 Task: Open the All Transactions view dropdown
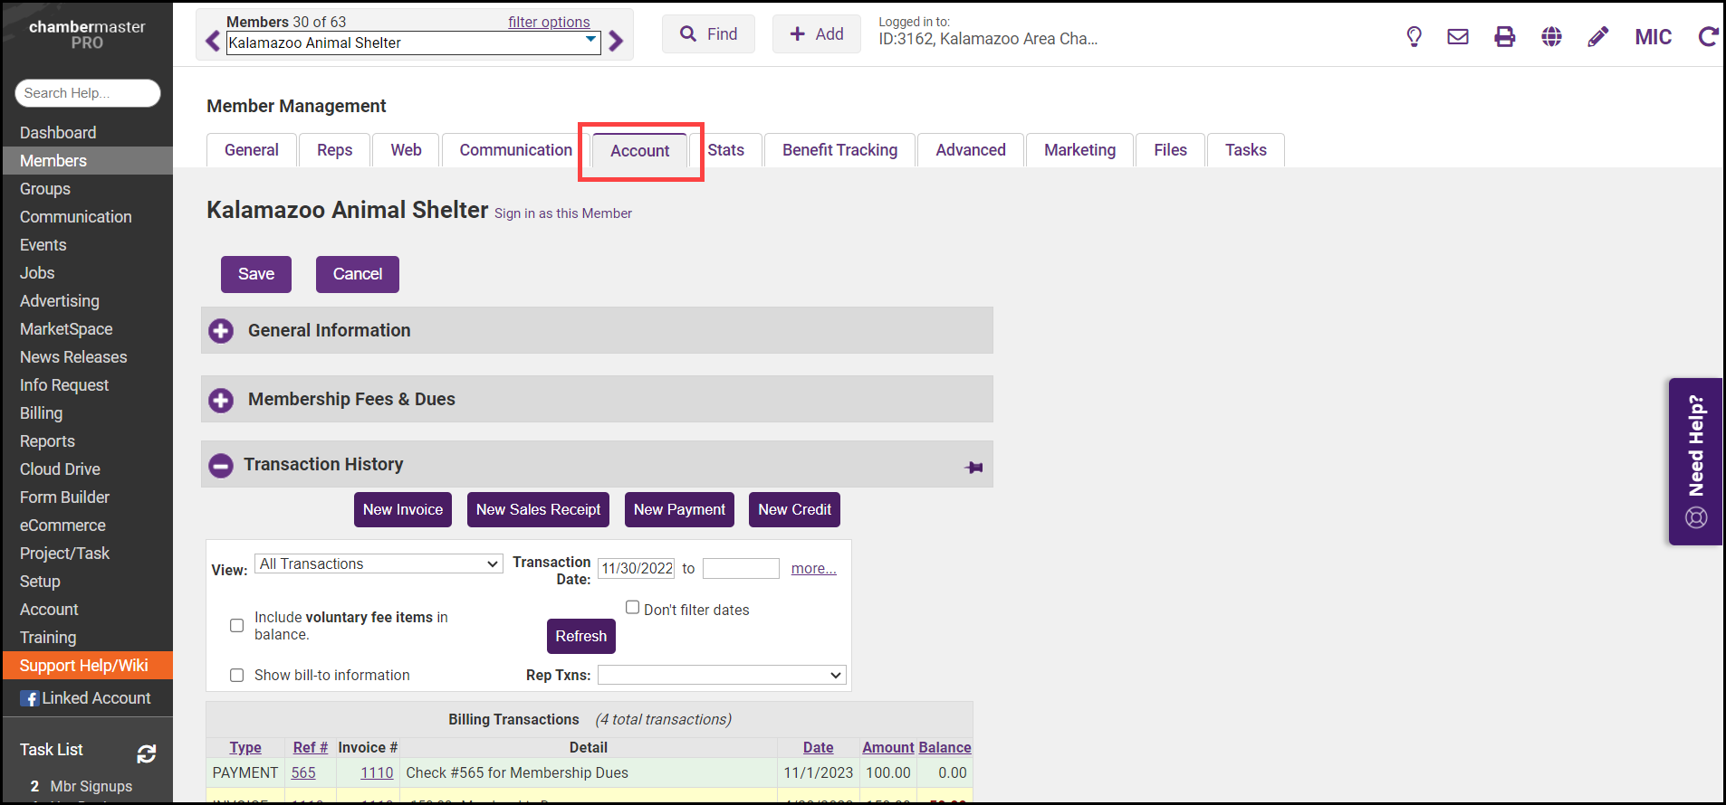point(379,564)
